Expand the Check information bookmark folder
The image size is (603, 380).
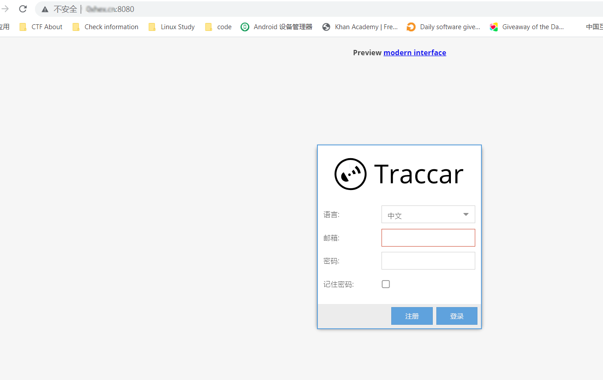(106, 27)
